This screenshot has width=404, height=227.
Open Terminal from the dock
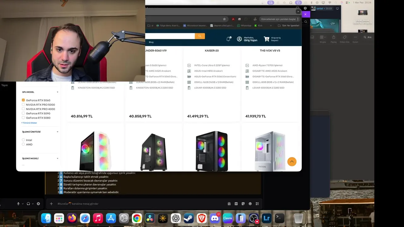tap(280, 218)
